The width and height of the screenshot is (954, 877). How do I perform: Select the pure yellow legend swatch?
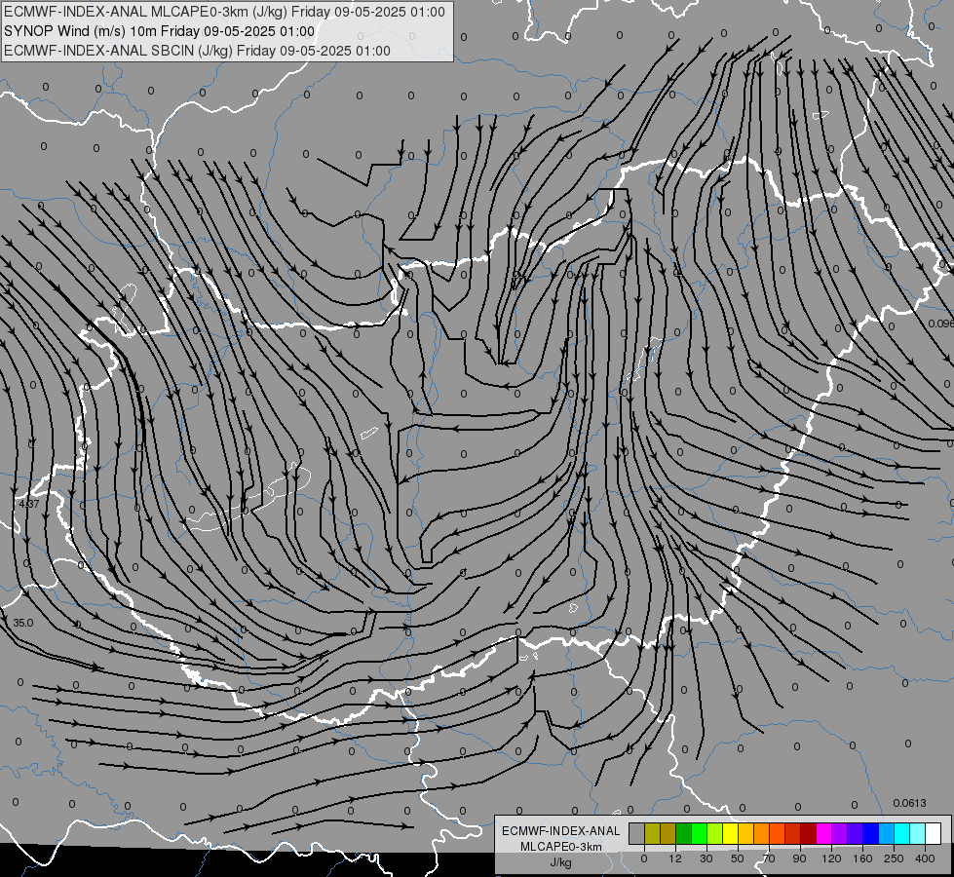pos(730,833)
